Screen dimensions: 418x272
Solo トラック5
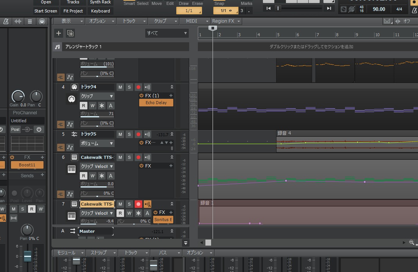pos(129,134)
